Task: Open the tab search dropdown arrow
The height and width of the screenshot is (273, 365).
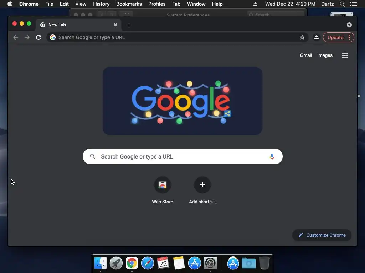Action: coord(349,25)
